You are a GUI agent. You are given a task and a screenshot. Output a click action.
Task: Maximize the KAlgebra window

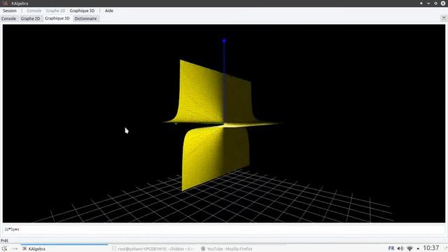point(435,3)
